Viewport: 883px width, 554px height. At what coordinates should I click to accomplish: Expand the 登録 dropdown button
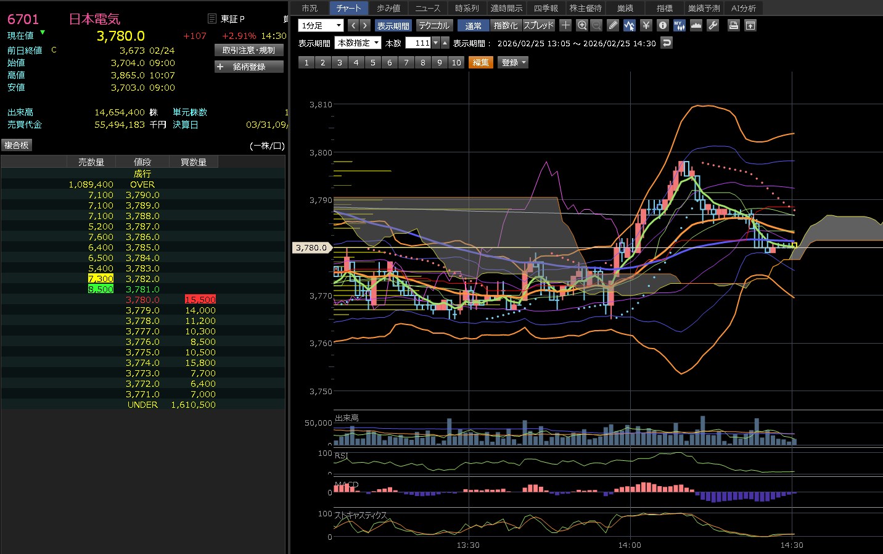tap(513, 62)
